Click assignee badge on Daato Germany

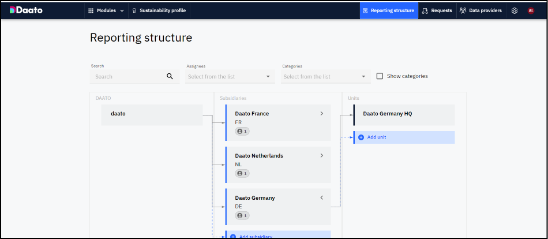(x=242, y=215)
